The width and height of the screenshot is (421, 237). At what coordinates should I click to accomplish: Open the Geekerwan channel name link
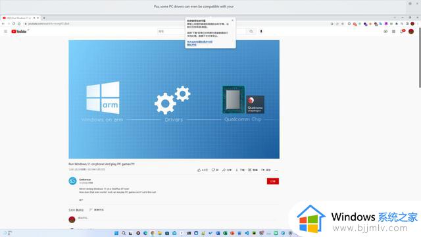coord(85,180)
